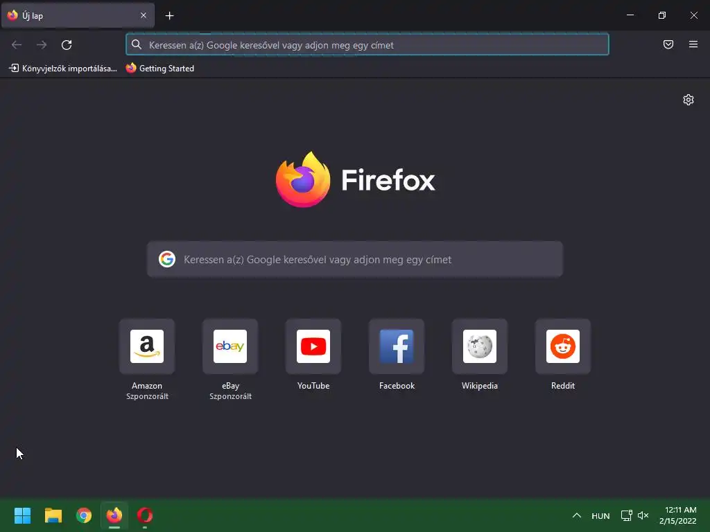Open the Pocket save icon
The width and height of the screenshot is (710, 532).
(x=668, y=44)
